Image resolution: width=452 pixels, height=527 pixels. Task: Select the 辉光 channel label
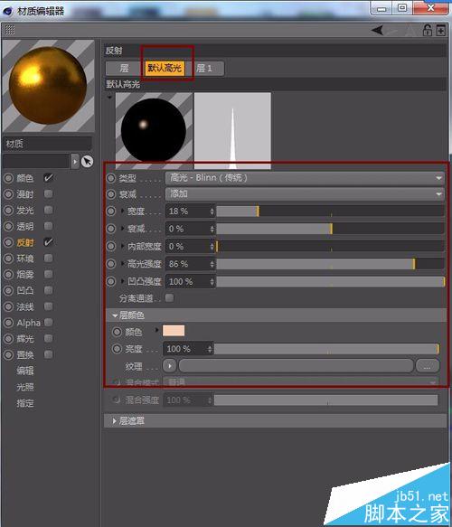click(25, 339)
